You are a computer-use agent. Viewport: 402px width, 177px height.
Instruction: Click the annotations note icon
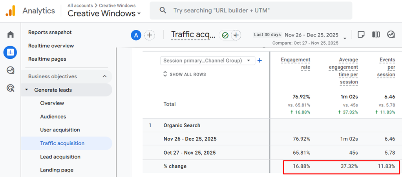361,34
